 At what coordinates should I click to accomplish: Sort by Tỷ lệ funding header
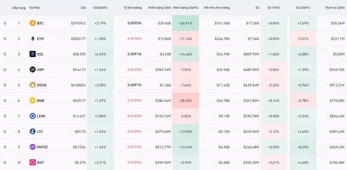[x=133, y=8]
